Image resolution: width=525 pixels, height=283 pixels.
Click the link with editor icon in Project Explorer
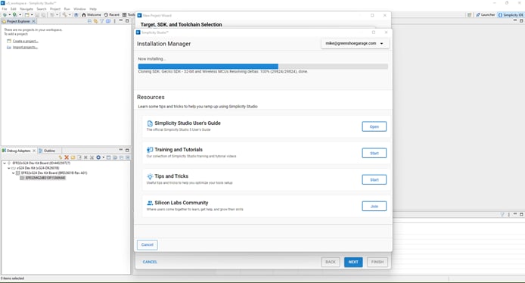click(95, 21)
